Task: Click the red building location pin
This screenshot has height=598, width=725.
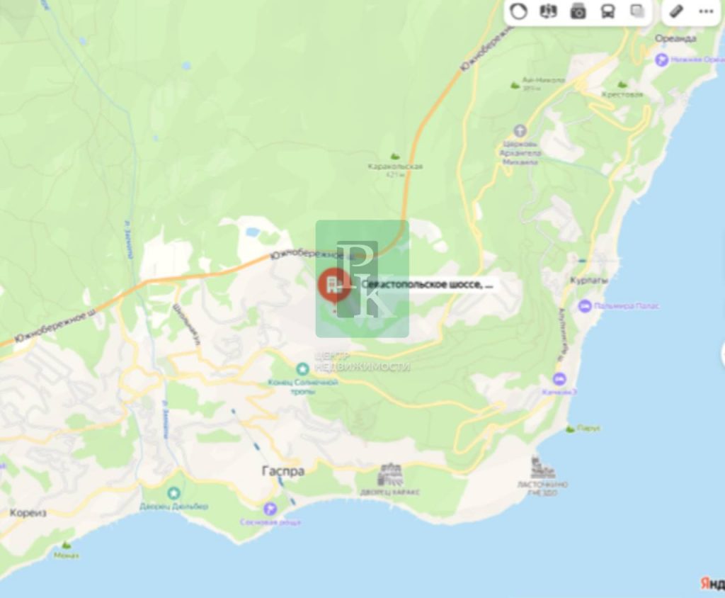Action: point(333,286)
